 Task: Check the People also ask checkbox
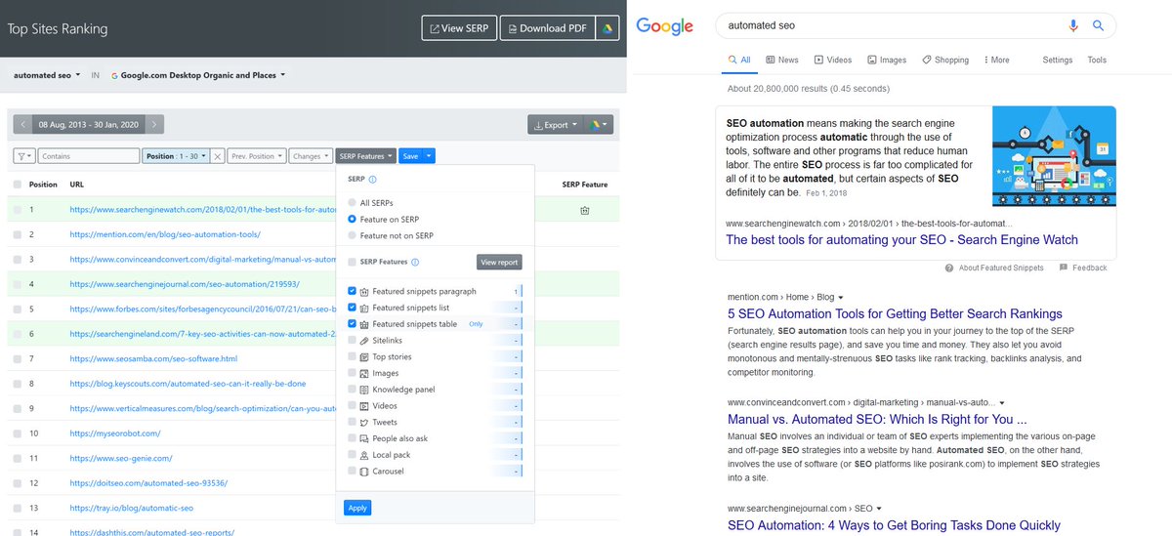click(x=353, y=438)
